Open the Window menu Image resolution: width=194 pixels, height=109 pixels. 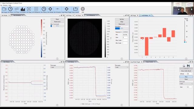click(5, 5)
